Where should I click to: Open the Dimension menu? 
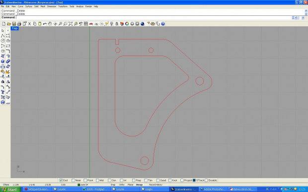pyautogui.click(x=52, y=6)
